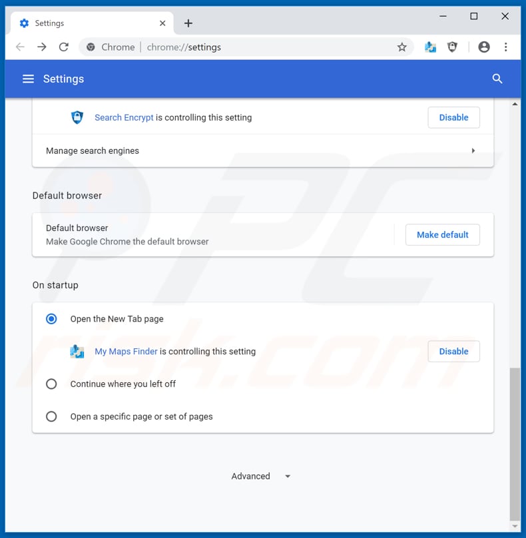This screenshot has width=526, height=538.
Task: Click the Manage search engines row text
Action: point(93,150)
